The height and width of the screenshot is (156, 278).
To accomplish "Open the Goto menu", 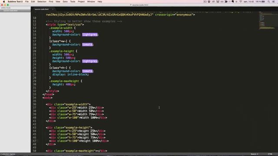I will [65, 2].
